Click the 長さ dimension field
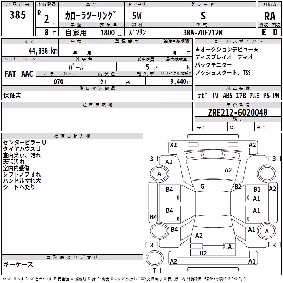 211,127
